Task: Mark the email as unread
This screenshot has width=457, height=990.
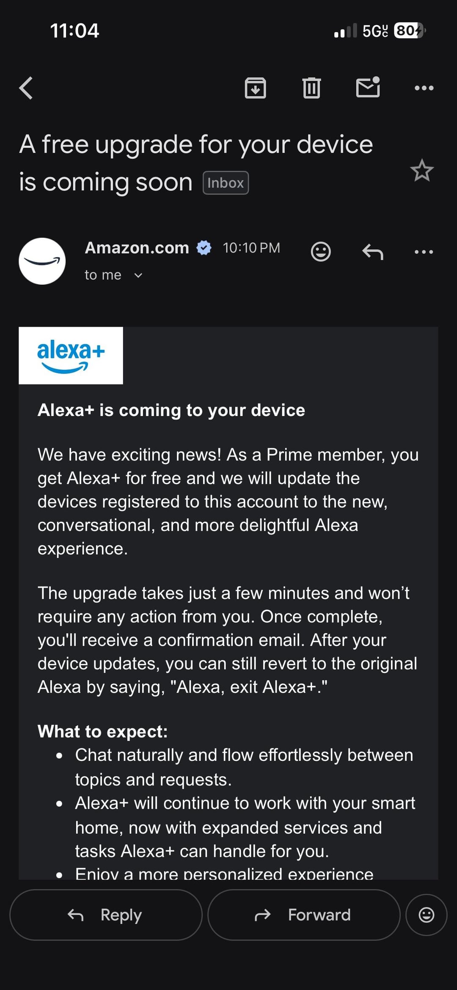Action: (368, 87)
